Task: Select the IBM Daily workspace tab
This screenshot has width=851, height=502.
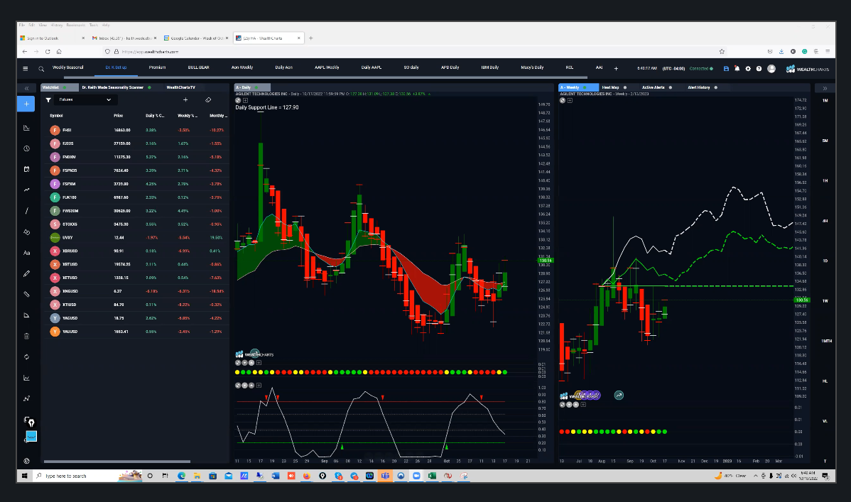Action: click(489, 67)
